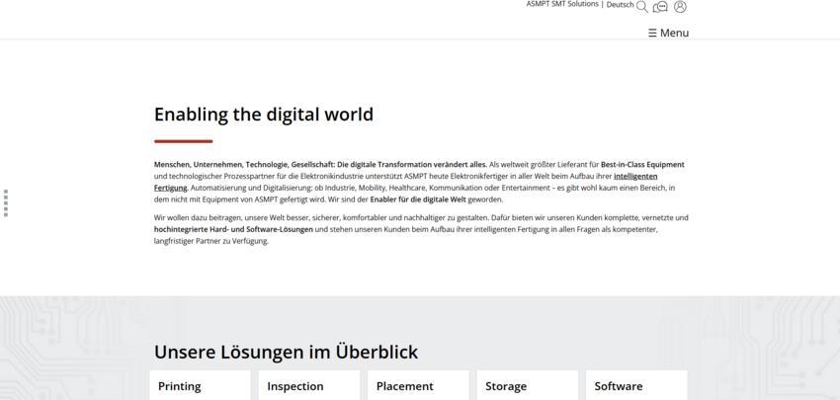
Task: Open the Placement solutions card
Action: pos(418,385)
